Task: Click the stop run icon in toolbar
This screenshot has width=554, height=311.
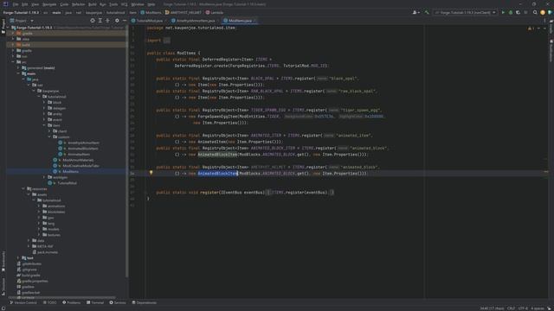Action: coord(525,12)
